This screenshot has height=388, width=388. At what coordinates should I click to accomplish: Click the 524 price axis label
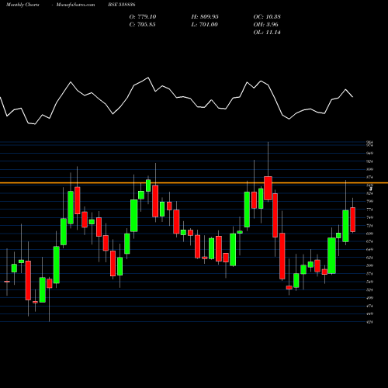pyautogui.click(x=370, y=290)
